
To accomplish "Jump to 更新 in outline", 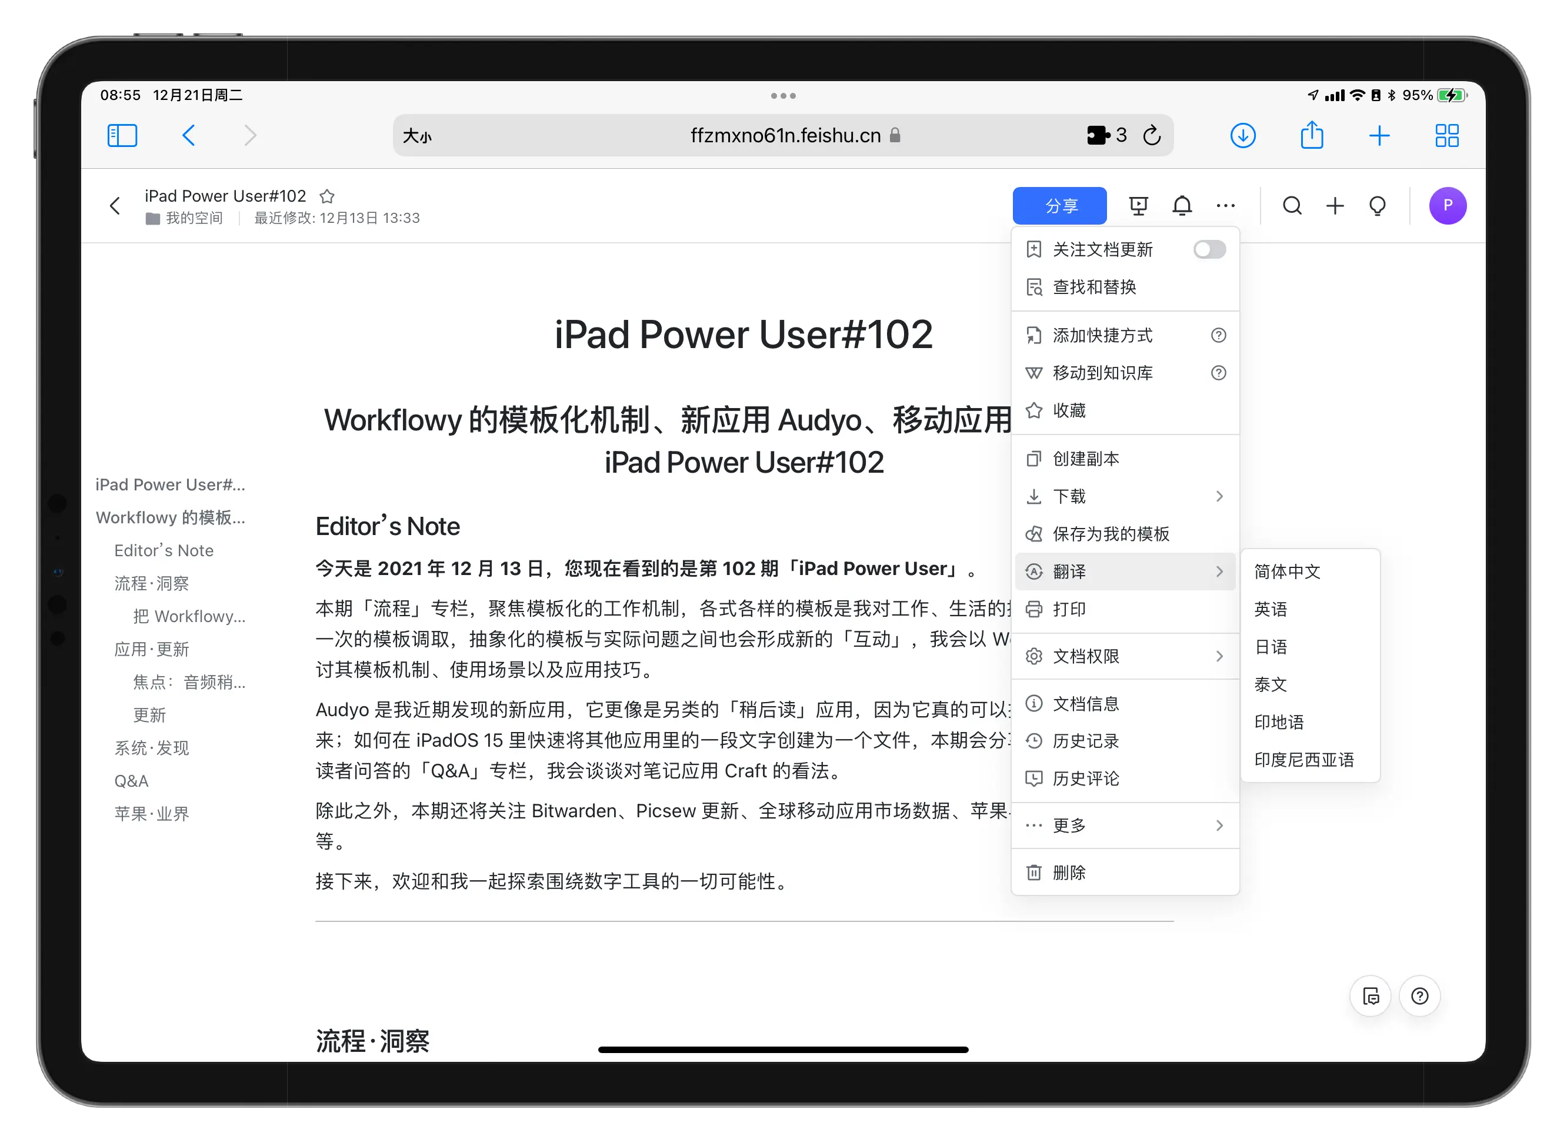I will 149,715.
